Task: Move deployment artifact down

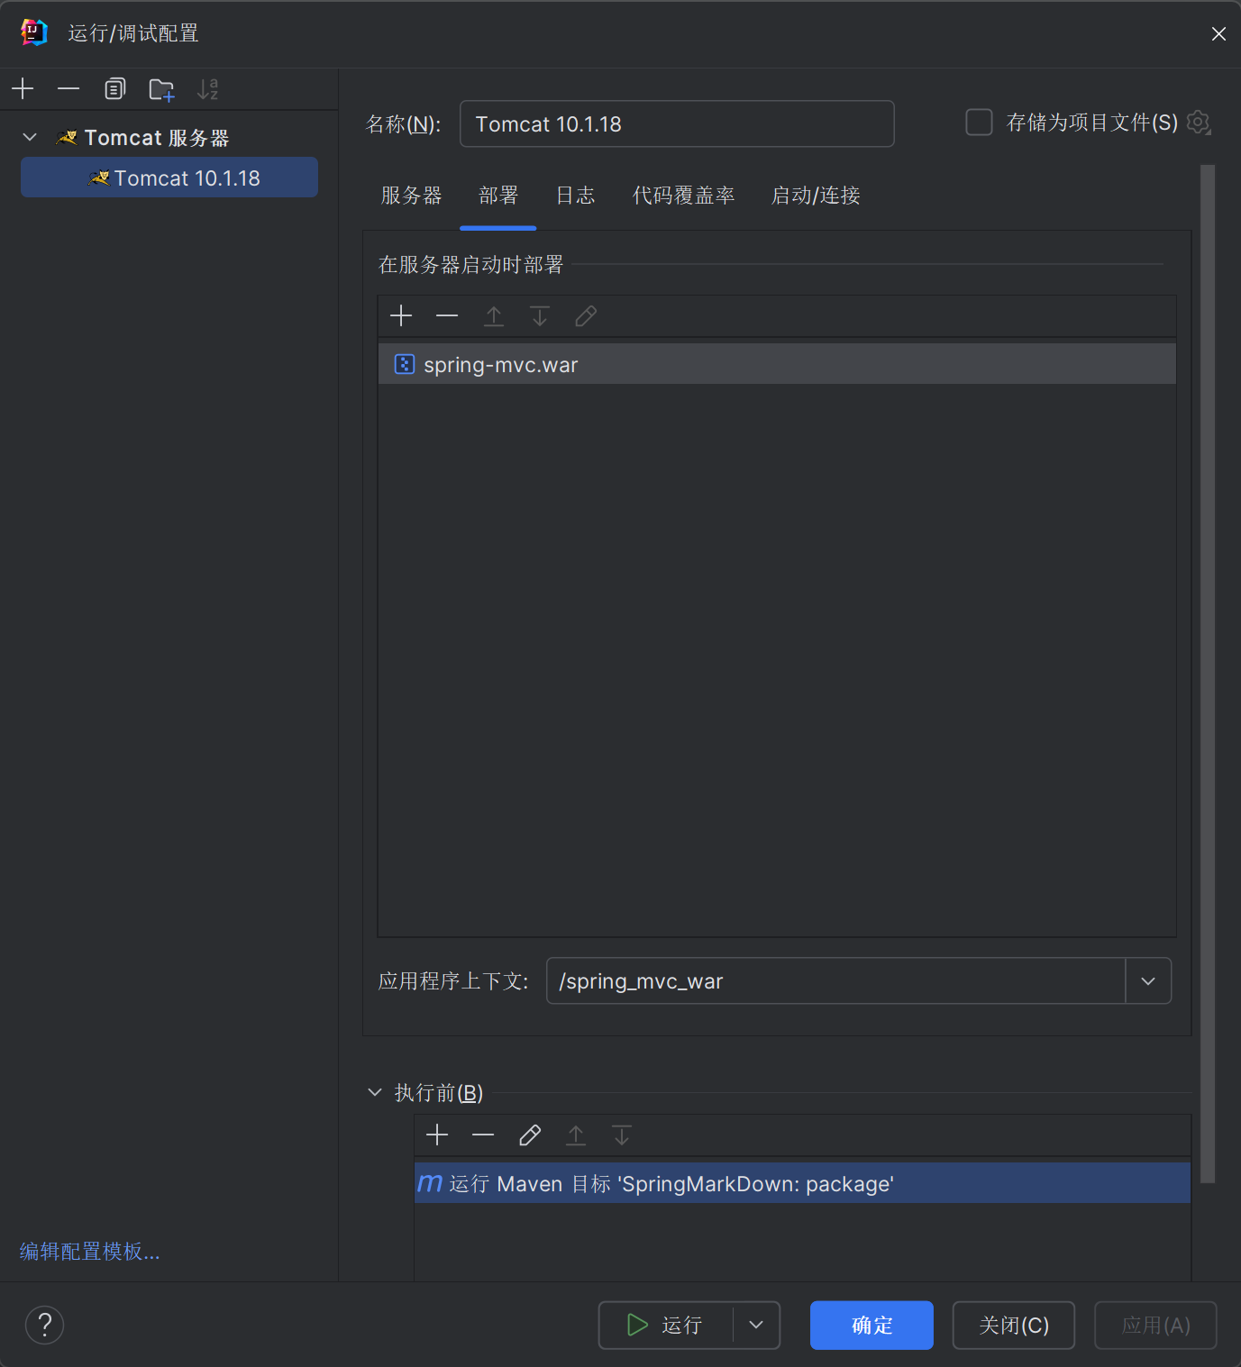Action: point(540,315)
